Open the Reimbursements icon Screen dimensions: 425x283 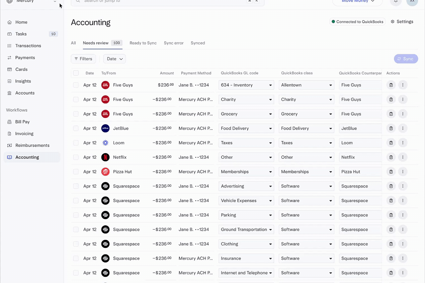[9, 145]
